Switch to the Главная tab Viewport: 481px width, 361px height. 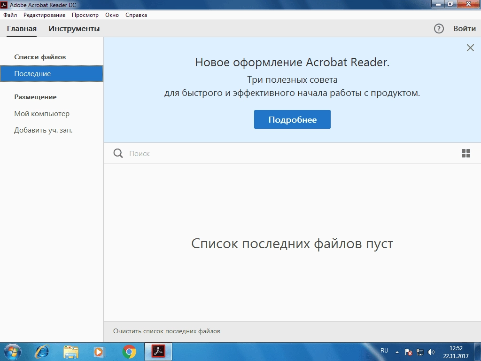point(22,29)
